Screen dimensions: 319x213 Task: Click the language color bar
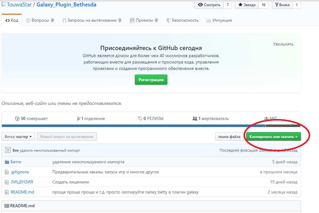click(133, 125)
